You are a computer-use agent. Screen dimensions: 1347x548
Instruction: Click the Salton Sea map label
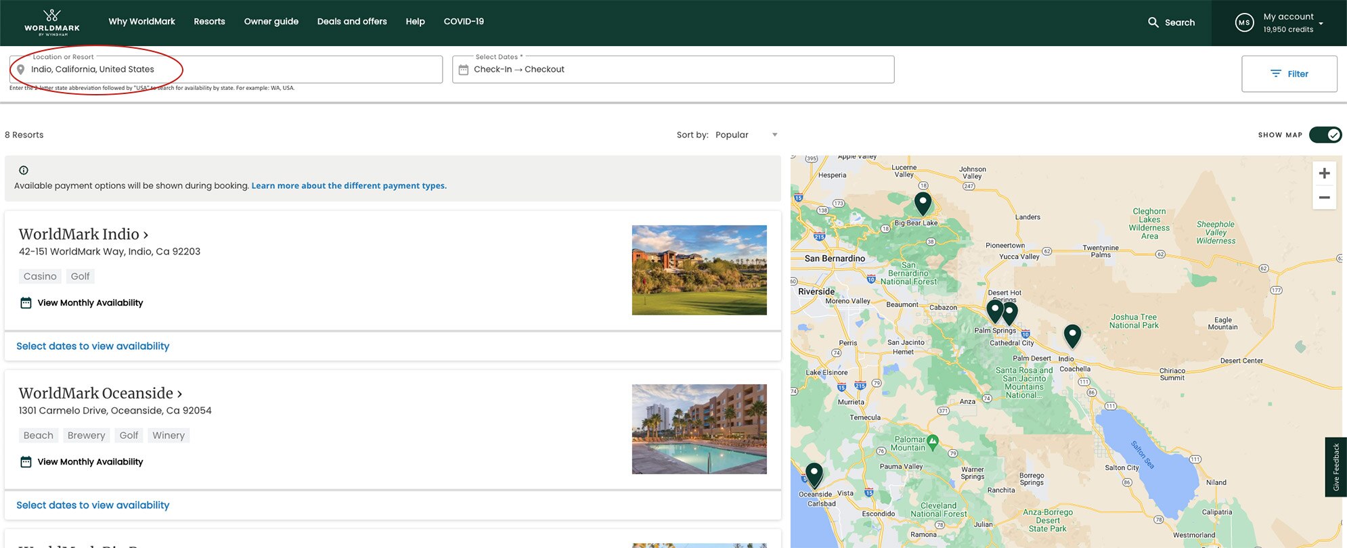pos(1143,455)
